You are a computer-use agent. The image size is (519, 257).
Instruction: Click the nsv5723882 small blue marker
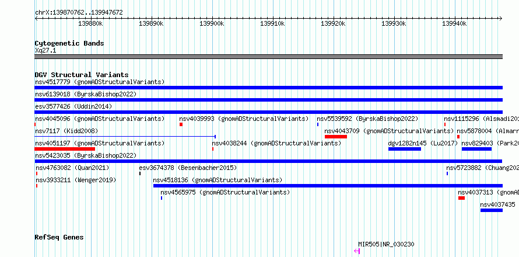[447, 173]
